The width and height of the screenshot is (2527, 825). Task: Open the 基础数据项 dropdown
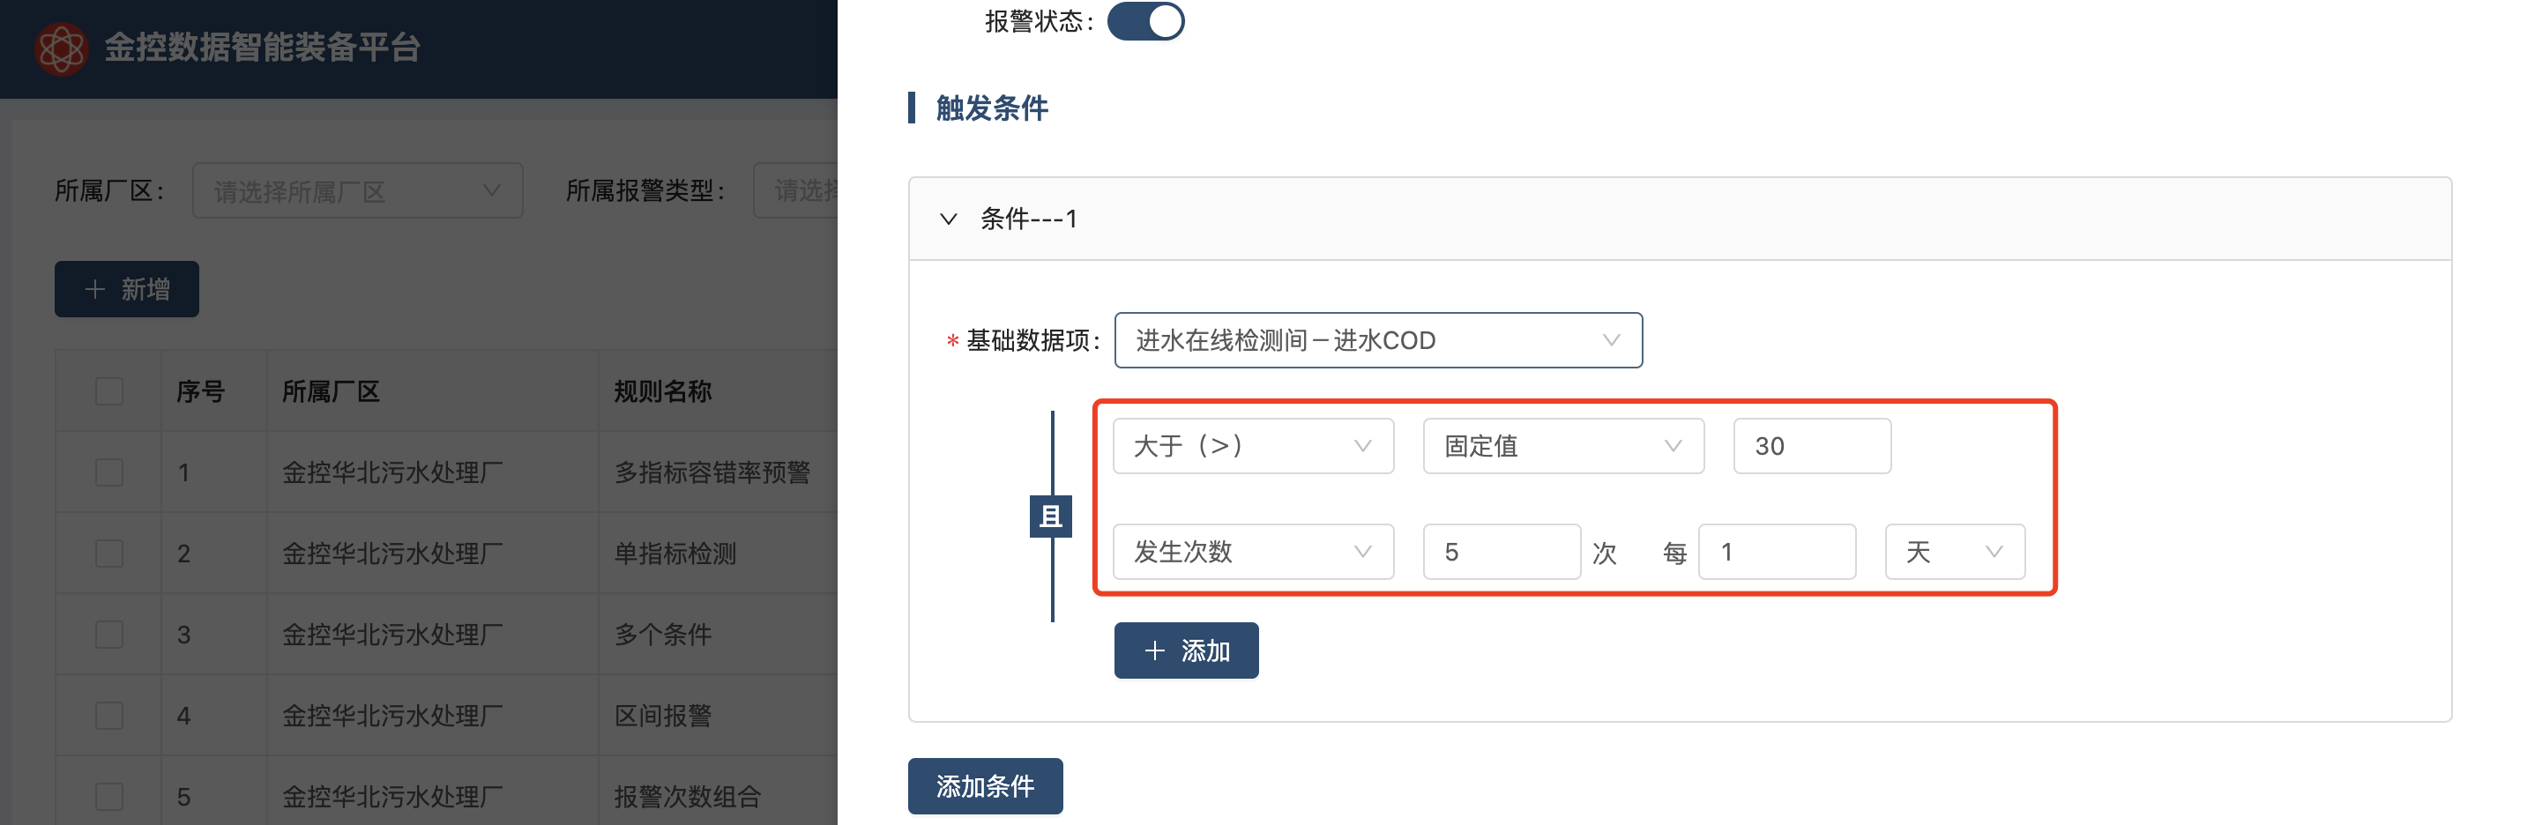click(1377, 340)
